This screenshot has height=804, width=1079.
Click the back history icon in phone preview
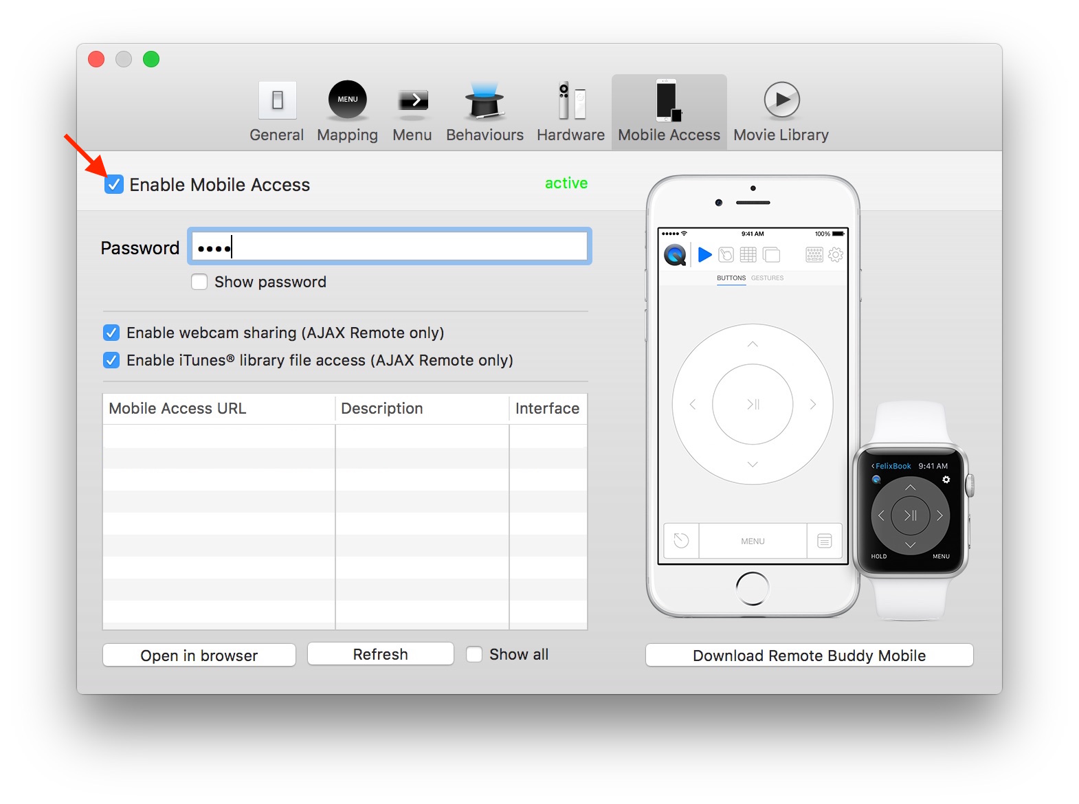point(681,541)
